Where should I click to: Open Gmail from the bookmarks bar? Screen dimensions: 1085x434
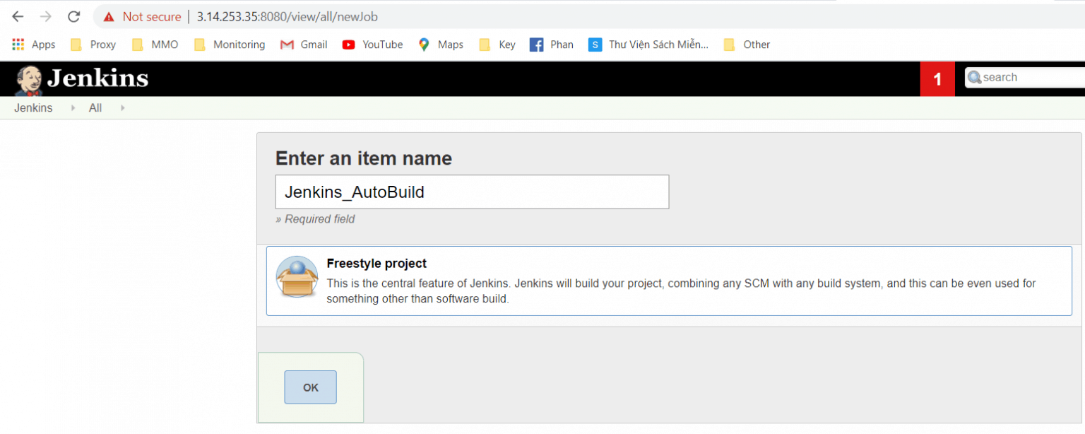pyautogui.click(x=304, y=44)
